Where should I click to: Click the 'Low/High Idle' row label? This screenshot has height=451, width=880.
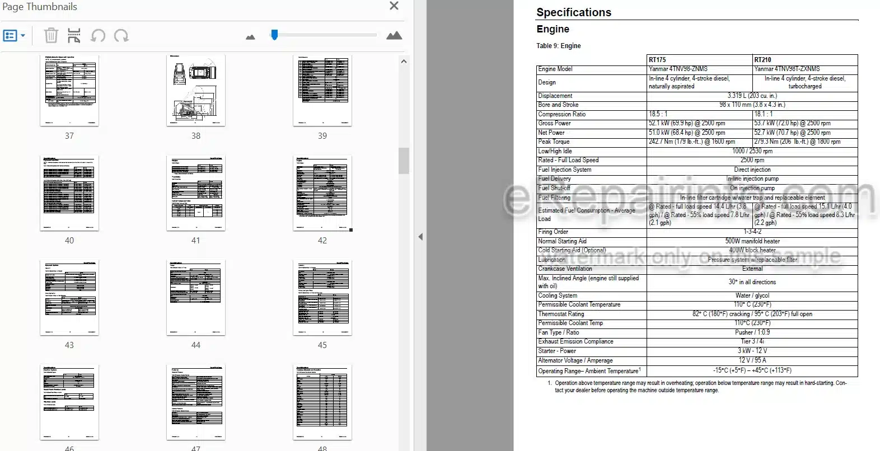click(x=555, y=151)
